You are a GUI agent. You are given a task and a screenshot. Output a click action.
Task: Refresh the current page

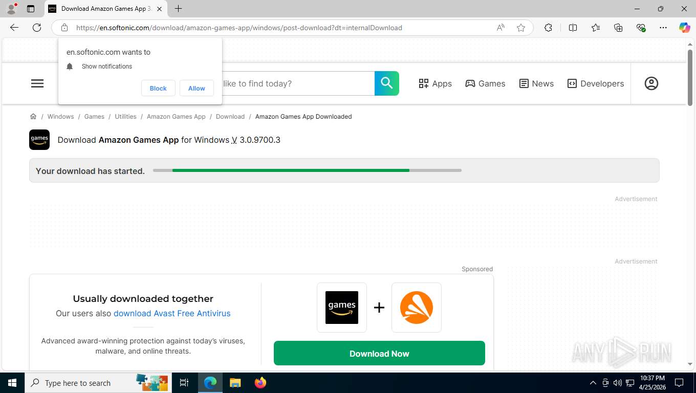(37, 28)
